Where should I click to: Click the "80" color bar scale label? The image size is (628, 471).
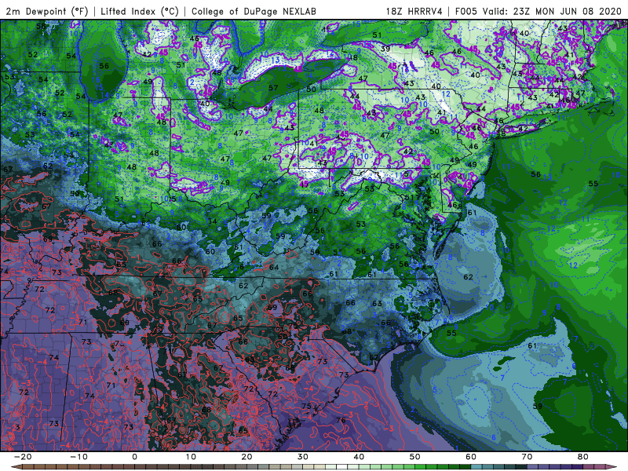(583, 457)
